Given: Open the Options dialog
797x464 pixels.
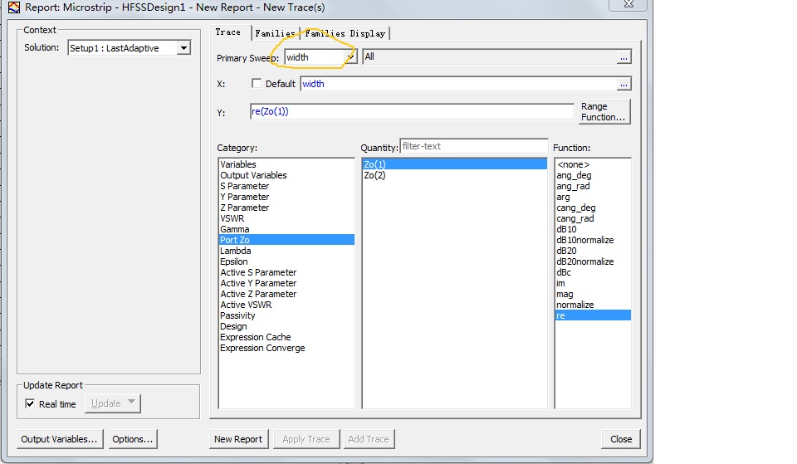Looking at the screenshot, I should point(133,439).
